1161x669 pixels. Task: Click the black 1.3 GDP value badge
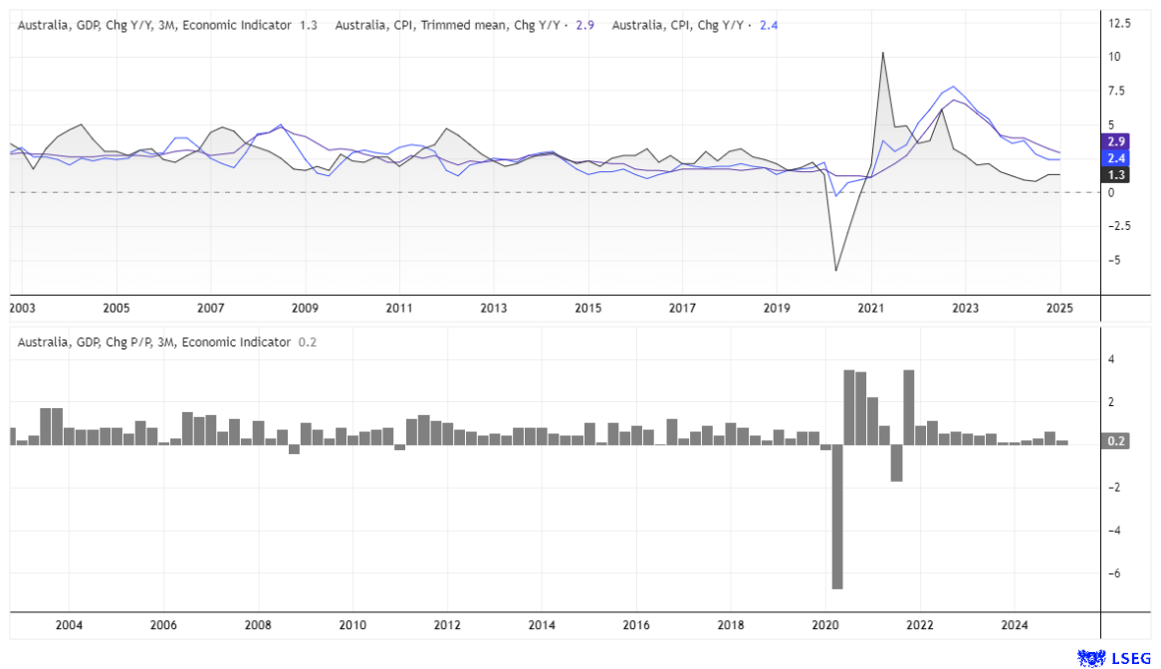(1115, 174)
